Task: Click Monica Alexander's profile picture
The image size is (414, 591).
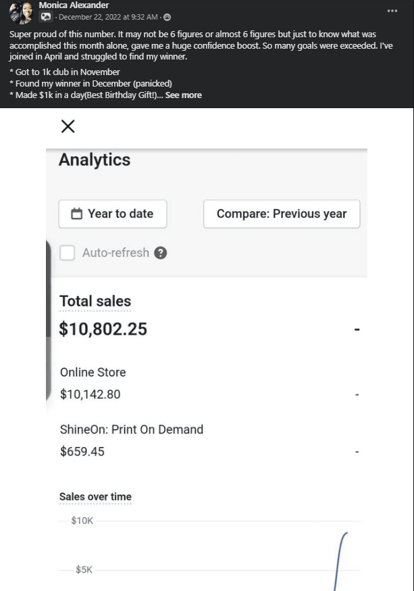Action: (20, 13)
